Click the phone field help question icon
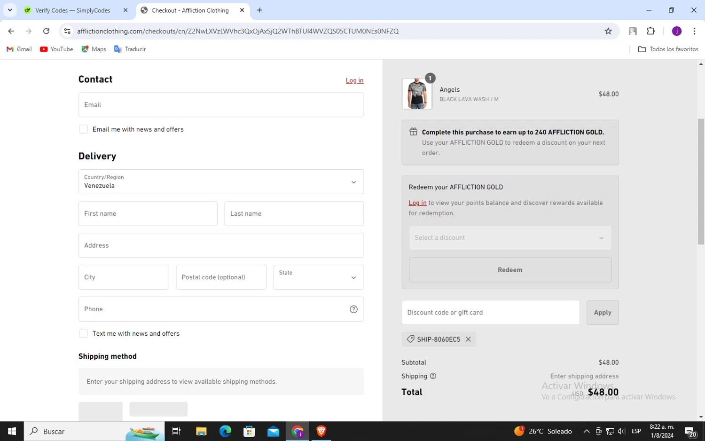The height and width of the screenshot is (441, 705). 353,309
